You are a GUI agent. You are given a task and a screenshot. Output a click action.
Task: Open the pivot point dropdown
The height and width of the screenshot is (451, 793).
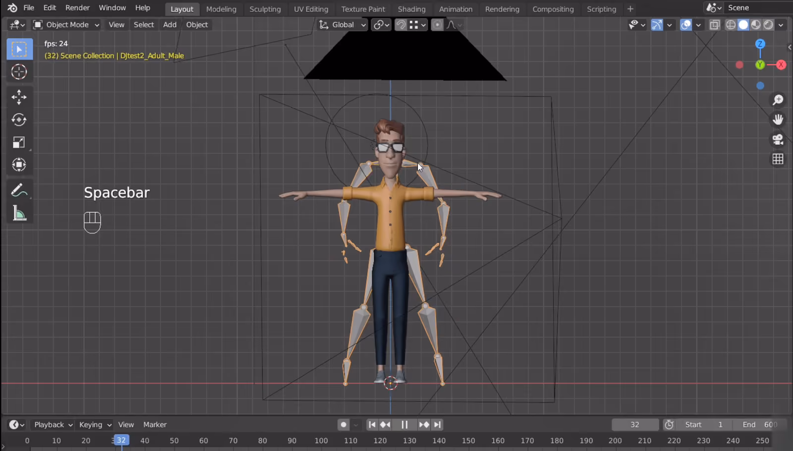tap(382, 25)
